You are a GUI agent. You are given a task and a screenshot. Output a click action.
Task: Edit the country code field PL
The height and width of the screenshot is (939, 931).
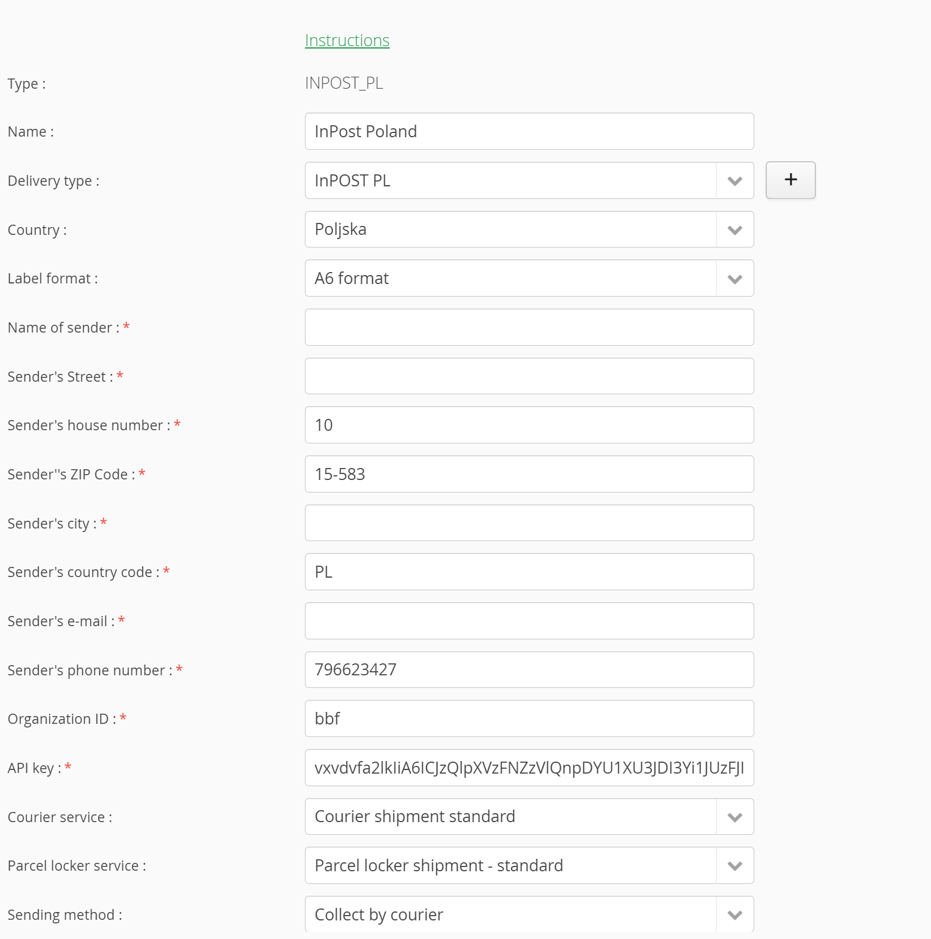tap(529, 572)
